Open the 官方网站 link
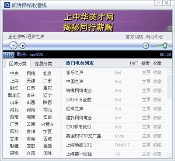Viewport: 175px width, 161px height. point(134,37)
